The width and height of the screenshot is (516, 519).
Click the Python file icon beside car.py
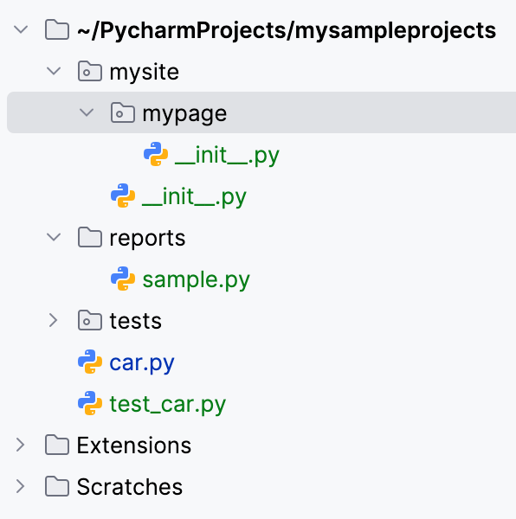pos(90,362)
